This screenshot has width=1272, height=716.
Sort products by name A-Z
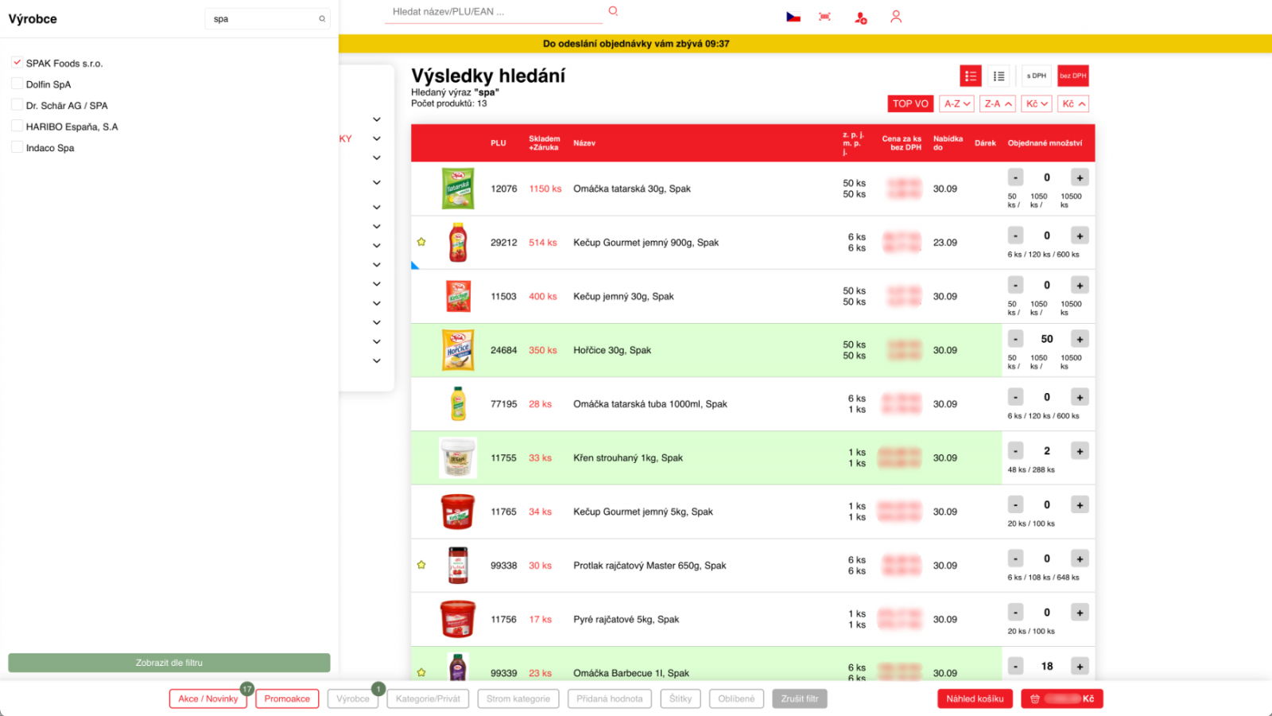[957, 103]
